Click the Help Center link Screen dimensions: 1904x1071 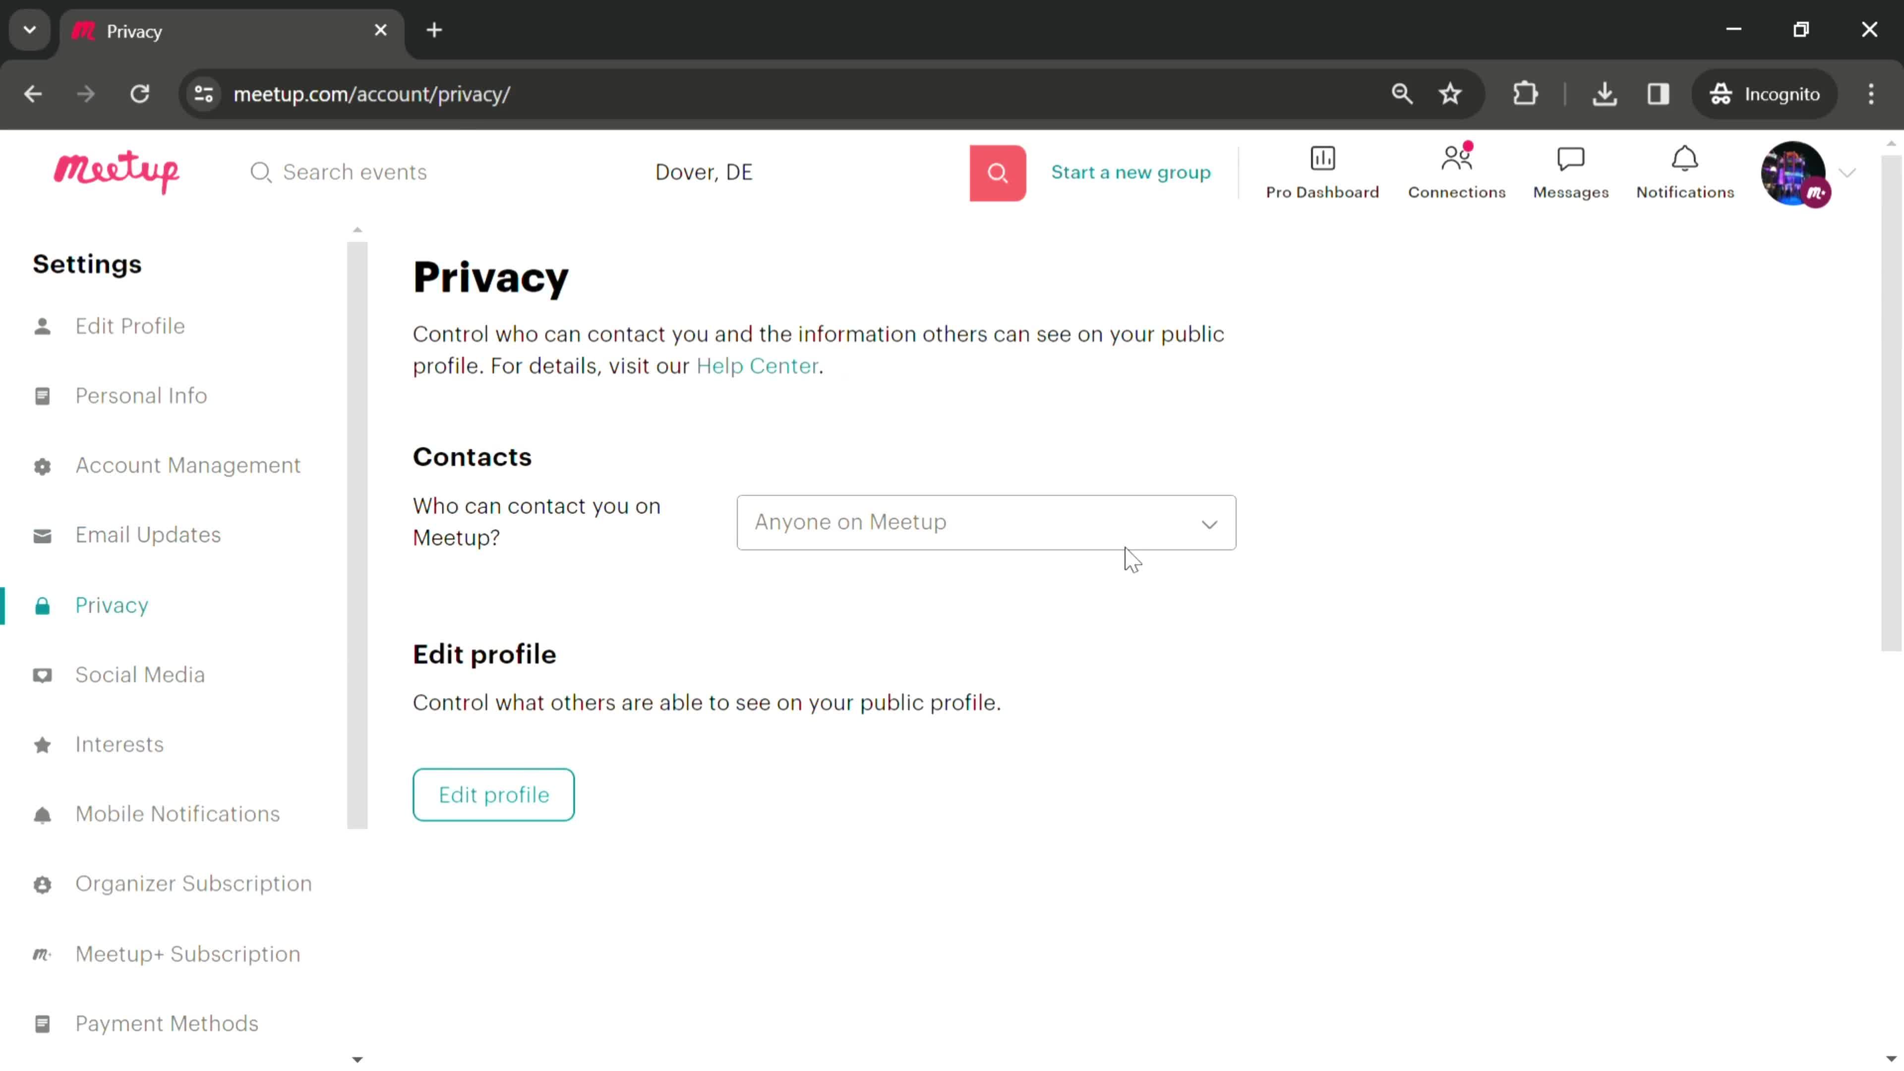click(757, 365)
